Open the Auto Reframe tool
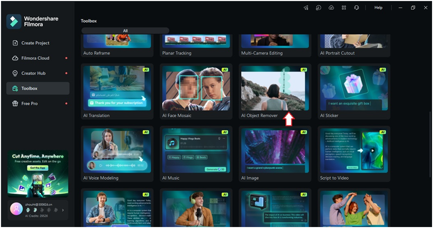433x228 pixels. click(x=117, y=46)
